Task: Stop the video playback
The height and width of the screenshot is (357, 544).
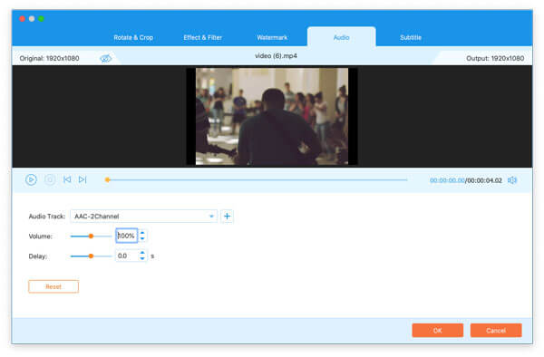Action: (x=50, y=179)
